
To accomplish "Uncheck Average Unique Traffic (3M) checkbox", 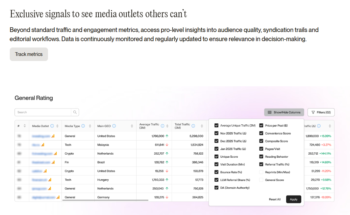I will click(x=217, y=125).
